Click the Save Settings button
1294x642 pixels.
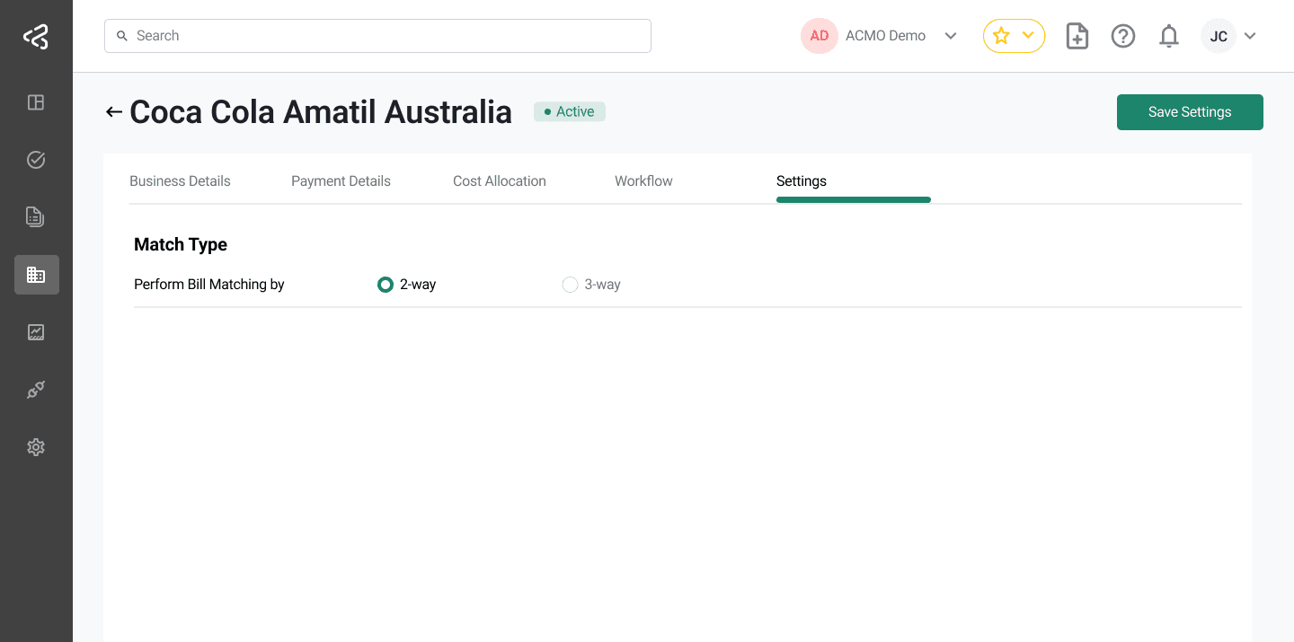point(1190,112)
